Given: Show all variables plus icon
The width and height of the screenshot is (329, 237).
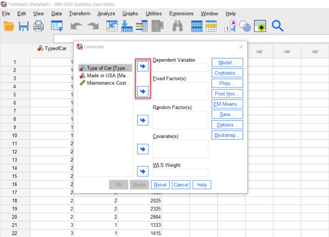Looking at the screenshot, I should point(260,26).
